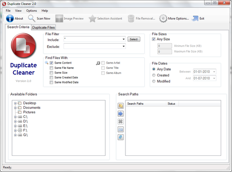Click the G:\ drive icon
The width and height of the screenshot is (232, 172).
[20, 135]
